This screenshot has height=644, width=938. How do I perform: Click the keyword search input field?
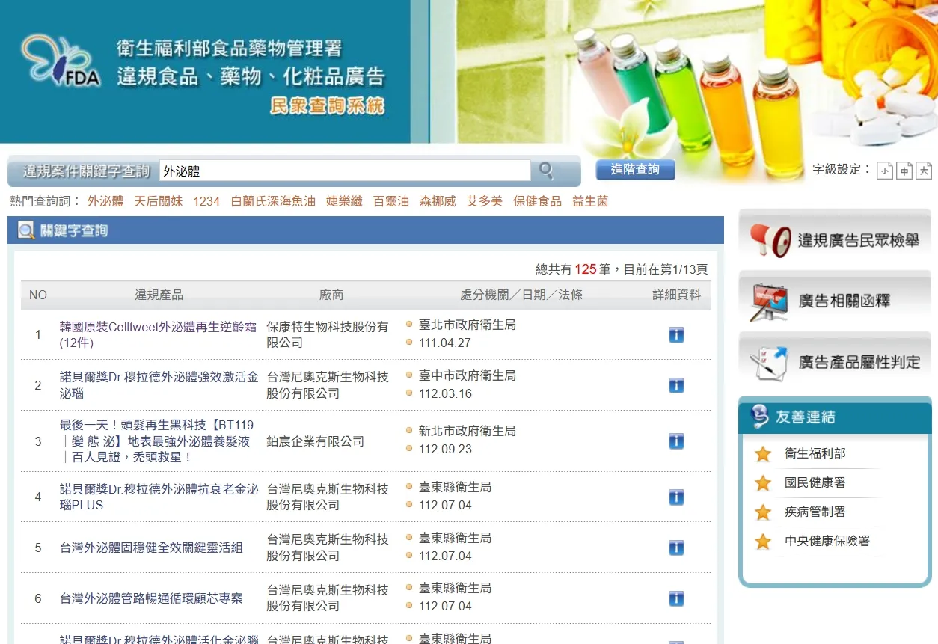coord(344,171)
